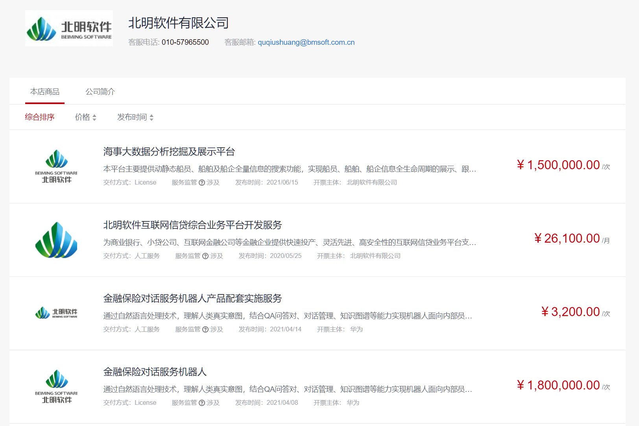Click 交付方式: License in the 海事大数据 row
639x426 pixels.
coord(130,183)
